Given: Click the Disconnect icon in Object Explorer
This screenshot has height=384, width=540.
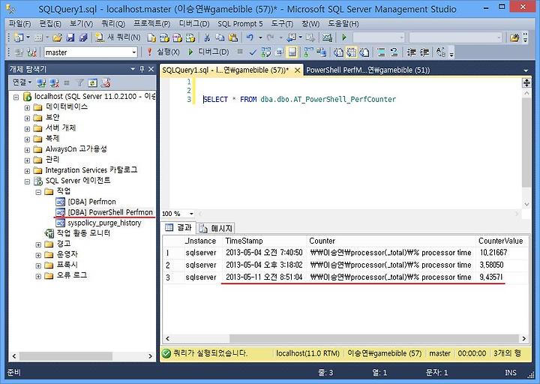Looking at the screenshot, I should pos(54,82).
